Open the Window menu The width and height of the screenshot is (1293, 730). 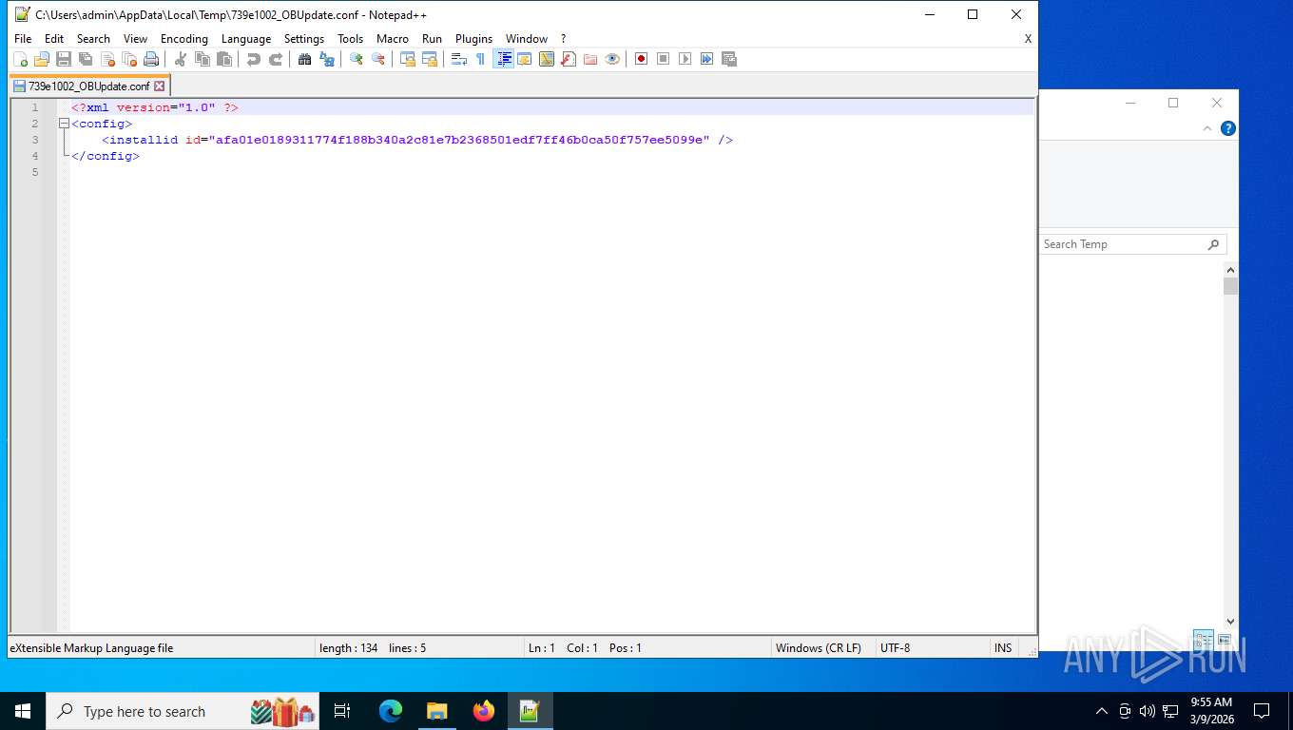(x=527, y=39)
